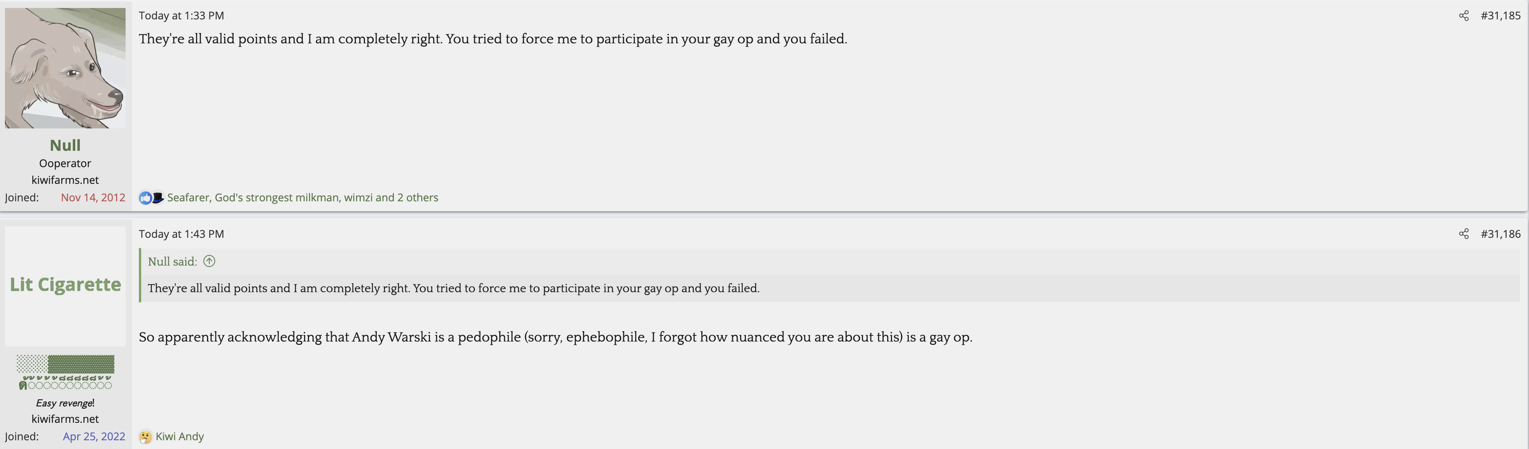Viewport: 1529px width, 449px height.
Task: Click the 'Ooperator' user title under Null
Action: click(65, 163)
